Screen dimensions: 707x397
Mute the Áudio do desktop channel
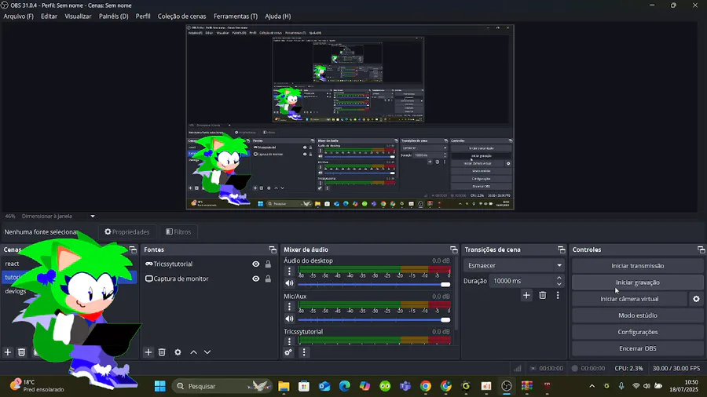(289, 283)
